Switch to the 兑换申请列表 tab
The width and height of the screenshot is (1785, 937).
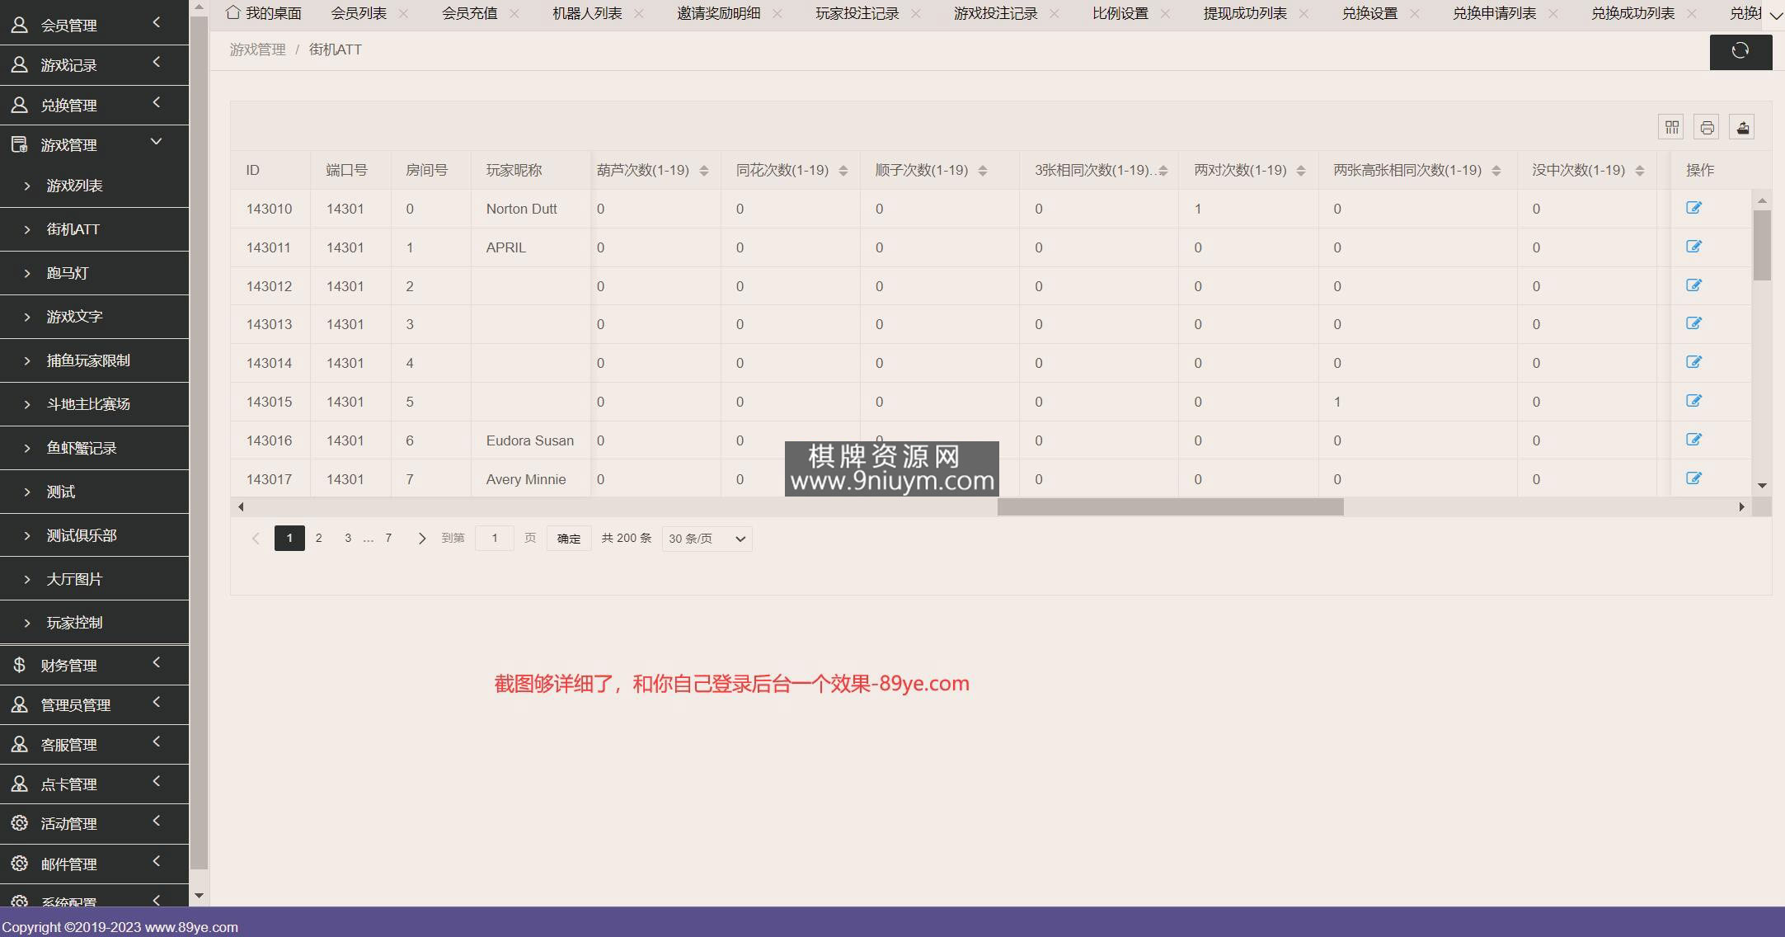(x=1494, y=13)
